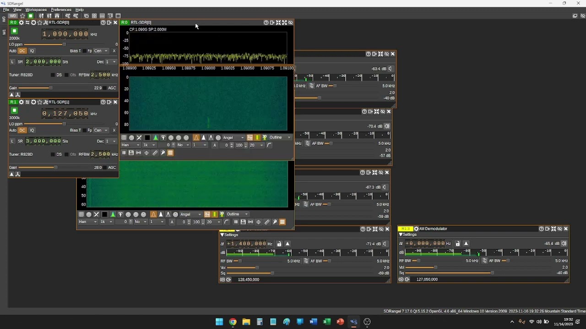Image resolution: width=586 pixels, height=329 pixels.
Task: Save the lower spectrum to file
Action: click(243, 222)
